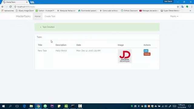Screen dimensions: 194x109
Task: Open the Chrome three-dot menu
Action: pyautogui.click(x=192, y=7)
